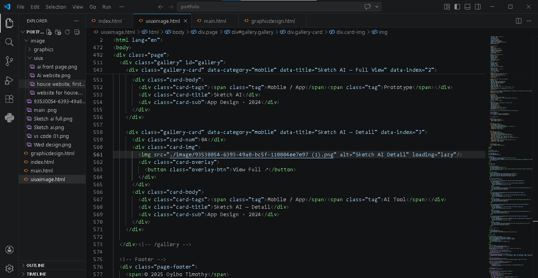Click the portfoilo command center search box
This screenshot has width=538, height=278.
(269, 7)
